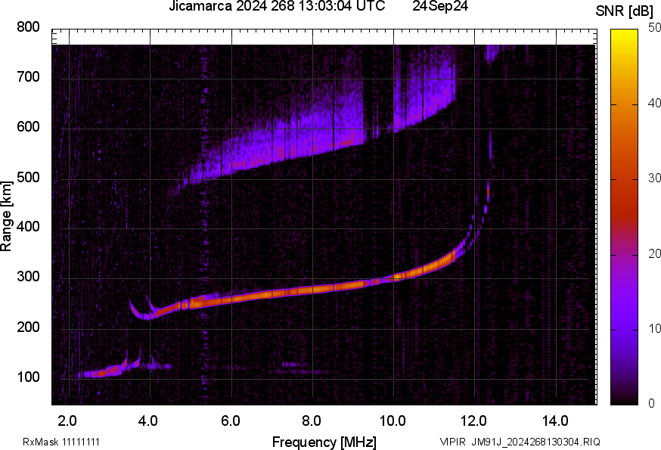The width and height of the screenshot is (661, 450).
Task: Click the frequency tick label '2.0'
Action: point(67,421)
